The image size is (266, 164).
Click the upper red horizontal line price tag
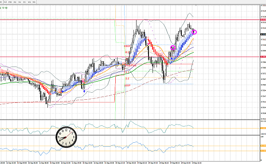263,20
